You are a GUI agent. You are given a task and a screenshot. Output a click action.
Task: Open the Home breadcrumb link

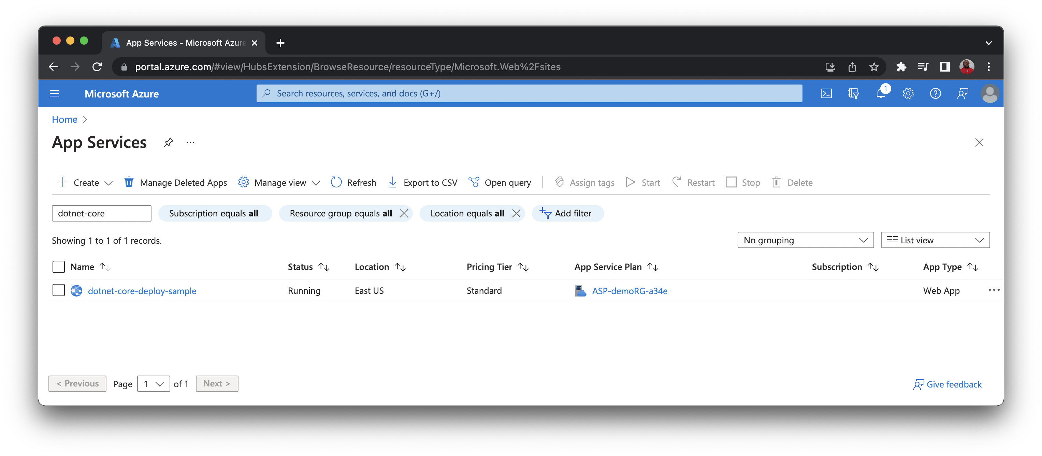tap(64, 119)
